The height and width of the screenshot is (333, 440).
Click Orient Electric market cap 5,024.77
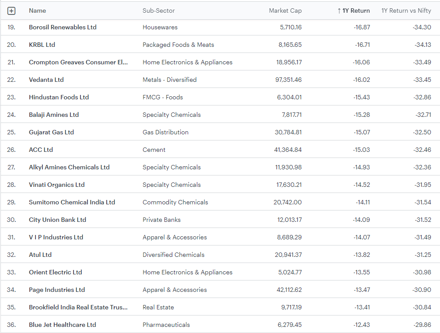click(290, 272)
